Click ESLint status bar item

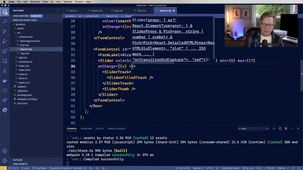pyautogui.click(x=269, y=168)
